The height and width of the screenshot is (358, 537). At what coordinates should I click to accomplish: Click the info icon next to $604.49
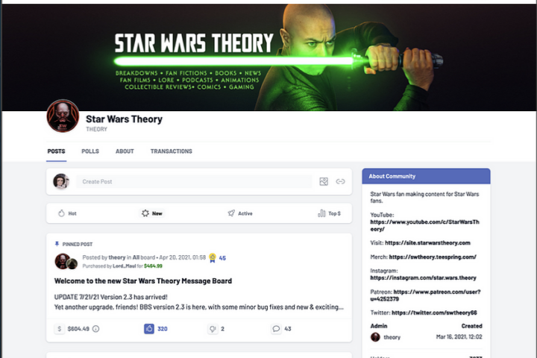pos(96,329)
